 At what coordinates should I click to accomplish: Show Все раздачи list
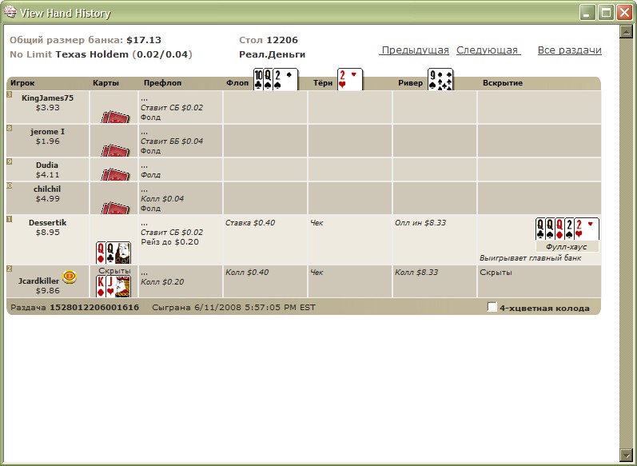(569, 50)
